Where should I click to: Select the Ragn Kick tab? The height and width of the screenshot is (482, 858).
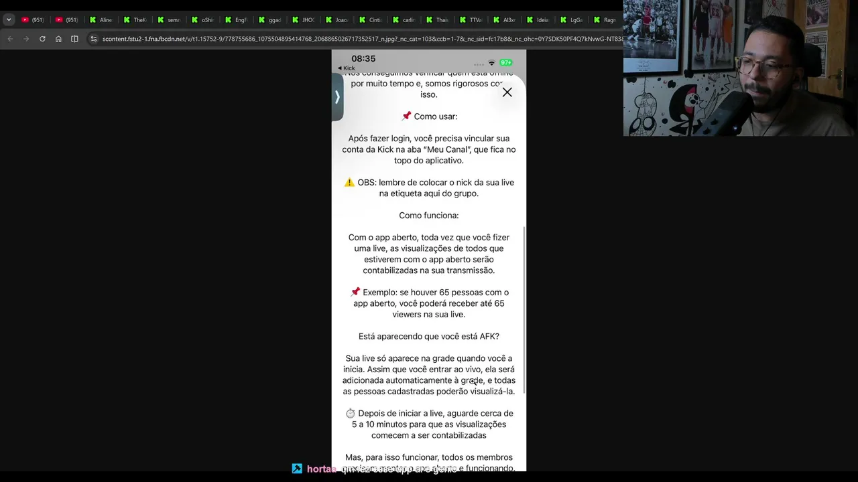(x=605, y=20)
